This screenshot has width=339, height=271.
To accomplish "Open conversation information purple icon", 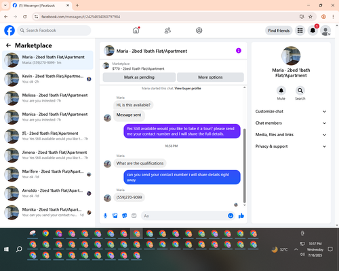I will coord(239,51).
